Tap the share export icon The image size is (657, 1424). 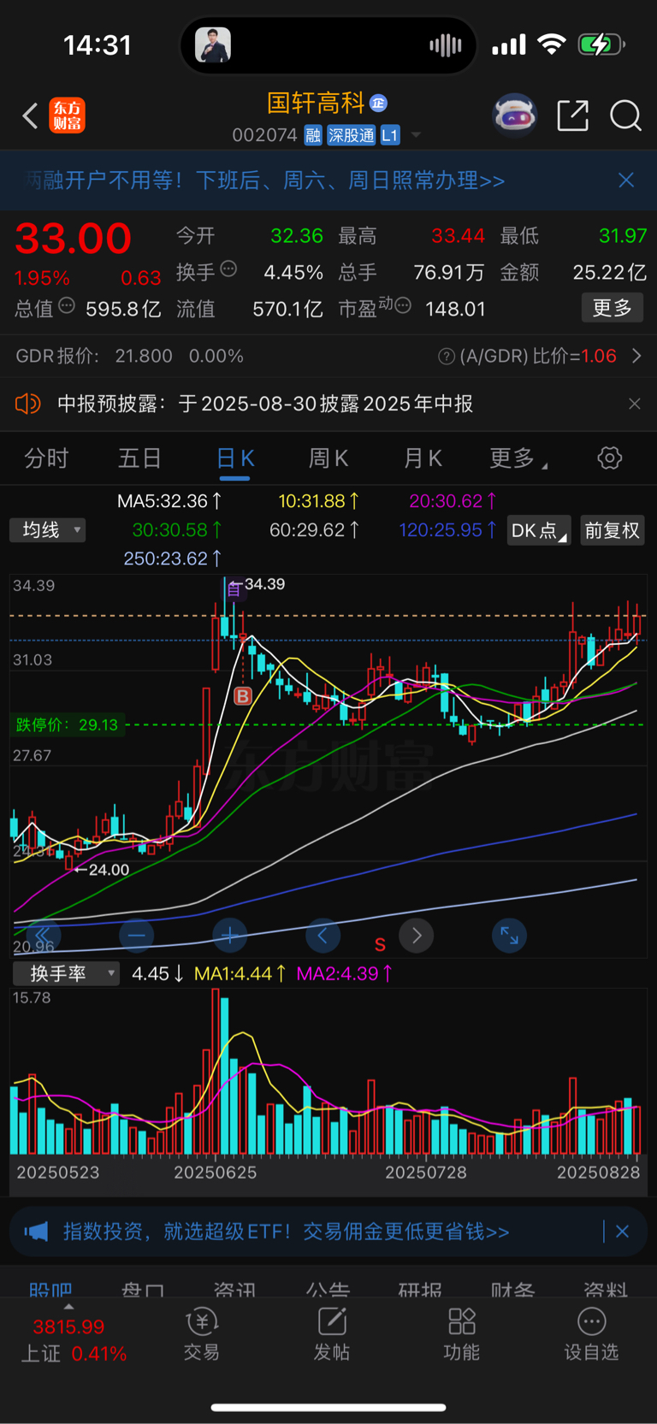pos(572,115)
